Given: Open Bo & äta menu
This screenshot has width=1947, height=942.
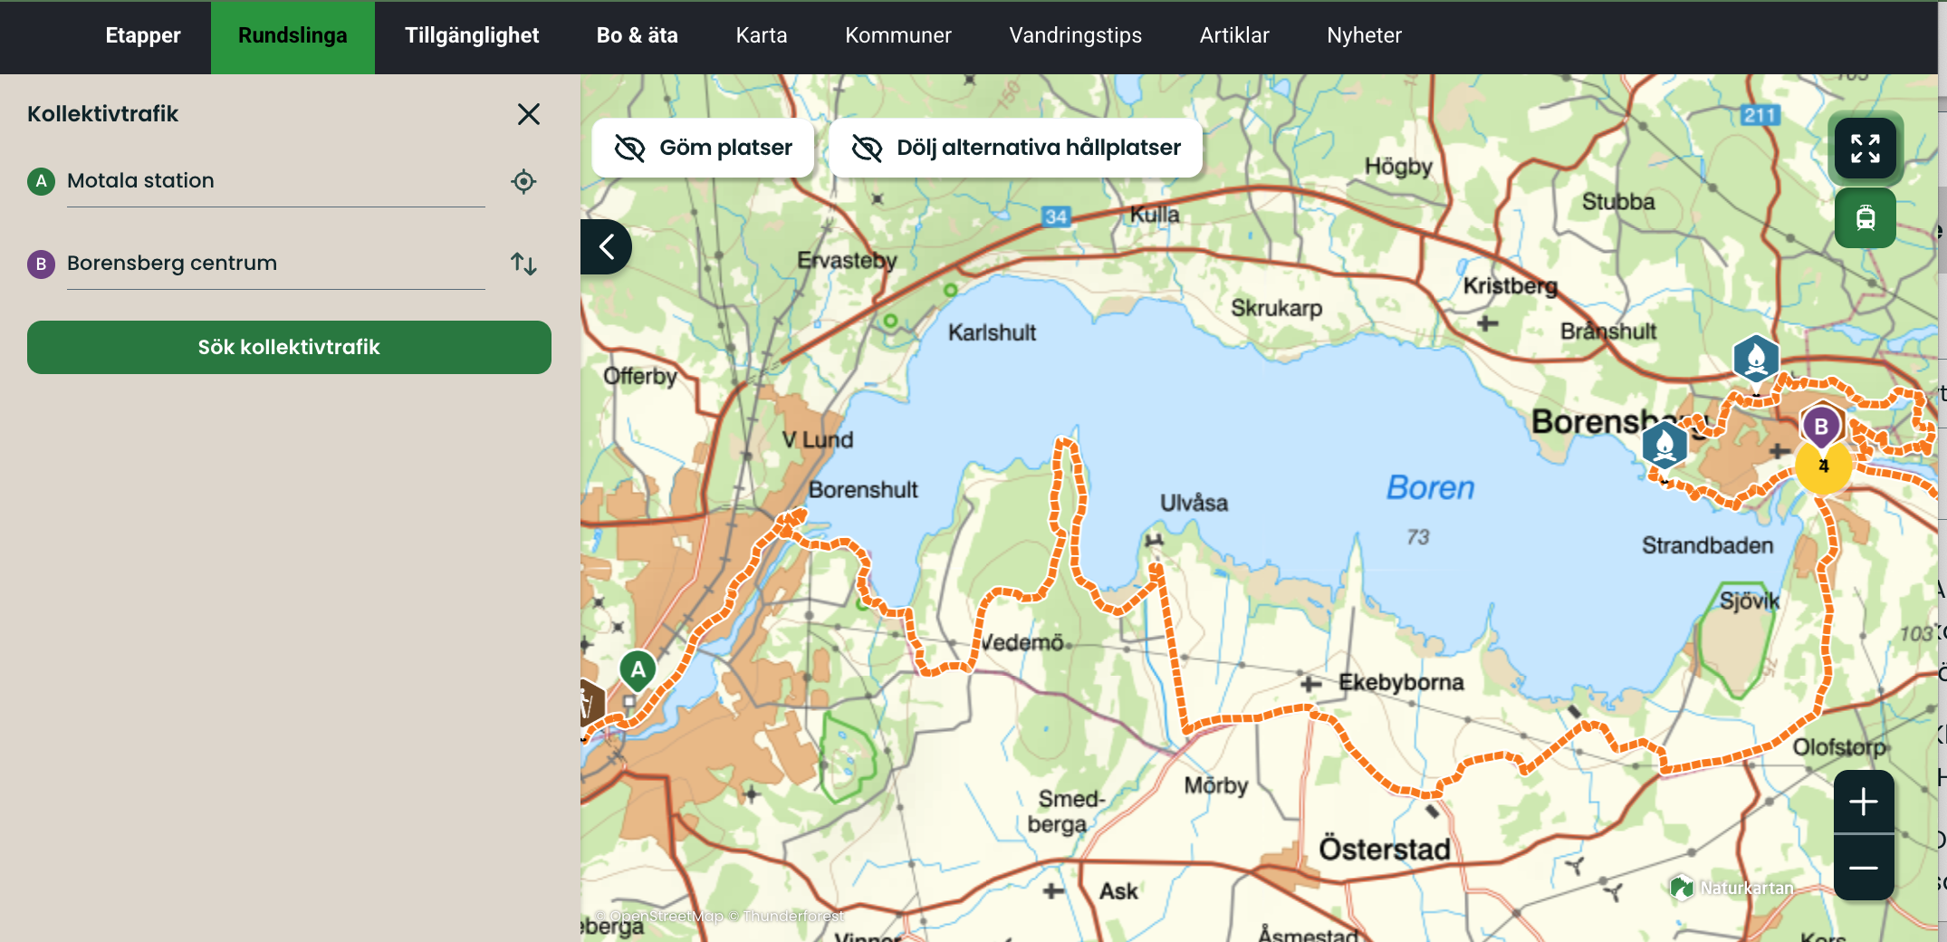Looking at the screenshot, I should tap(638, 35).
